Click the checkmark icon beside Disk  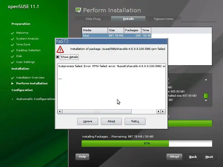click(12, 57)
